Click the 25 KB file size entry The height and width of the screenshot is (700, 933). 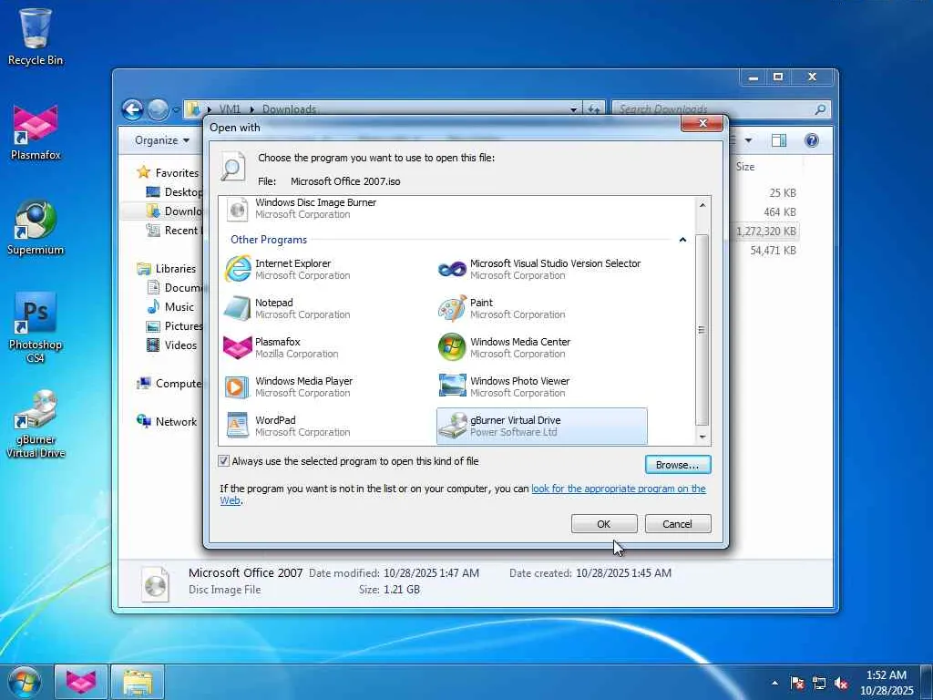coord(783,193)
